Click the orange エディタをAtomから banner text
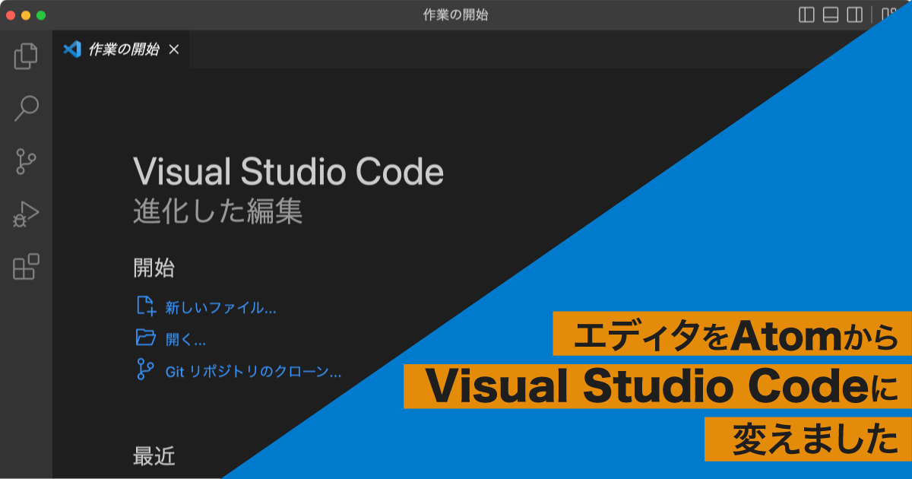Viewport: 912px width, 479px height. pos(732,334)
